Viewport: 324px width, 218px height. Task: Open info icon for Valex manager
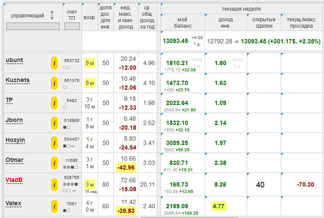click(x=54, y=206)
